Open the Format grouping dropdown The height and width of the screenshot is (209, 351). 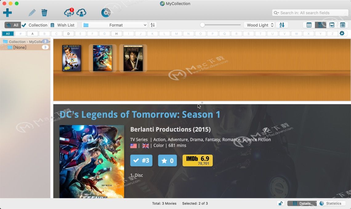click(115, 25)
